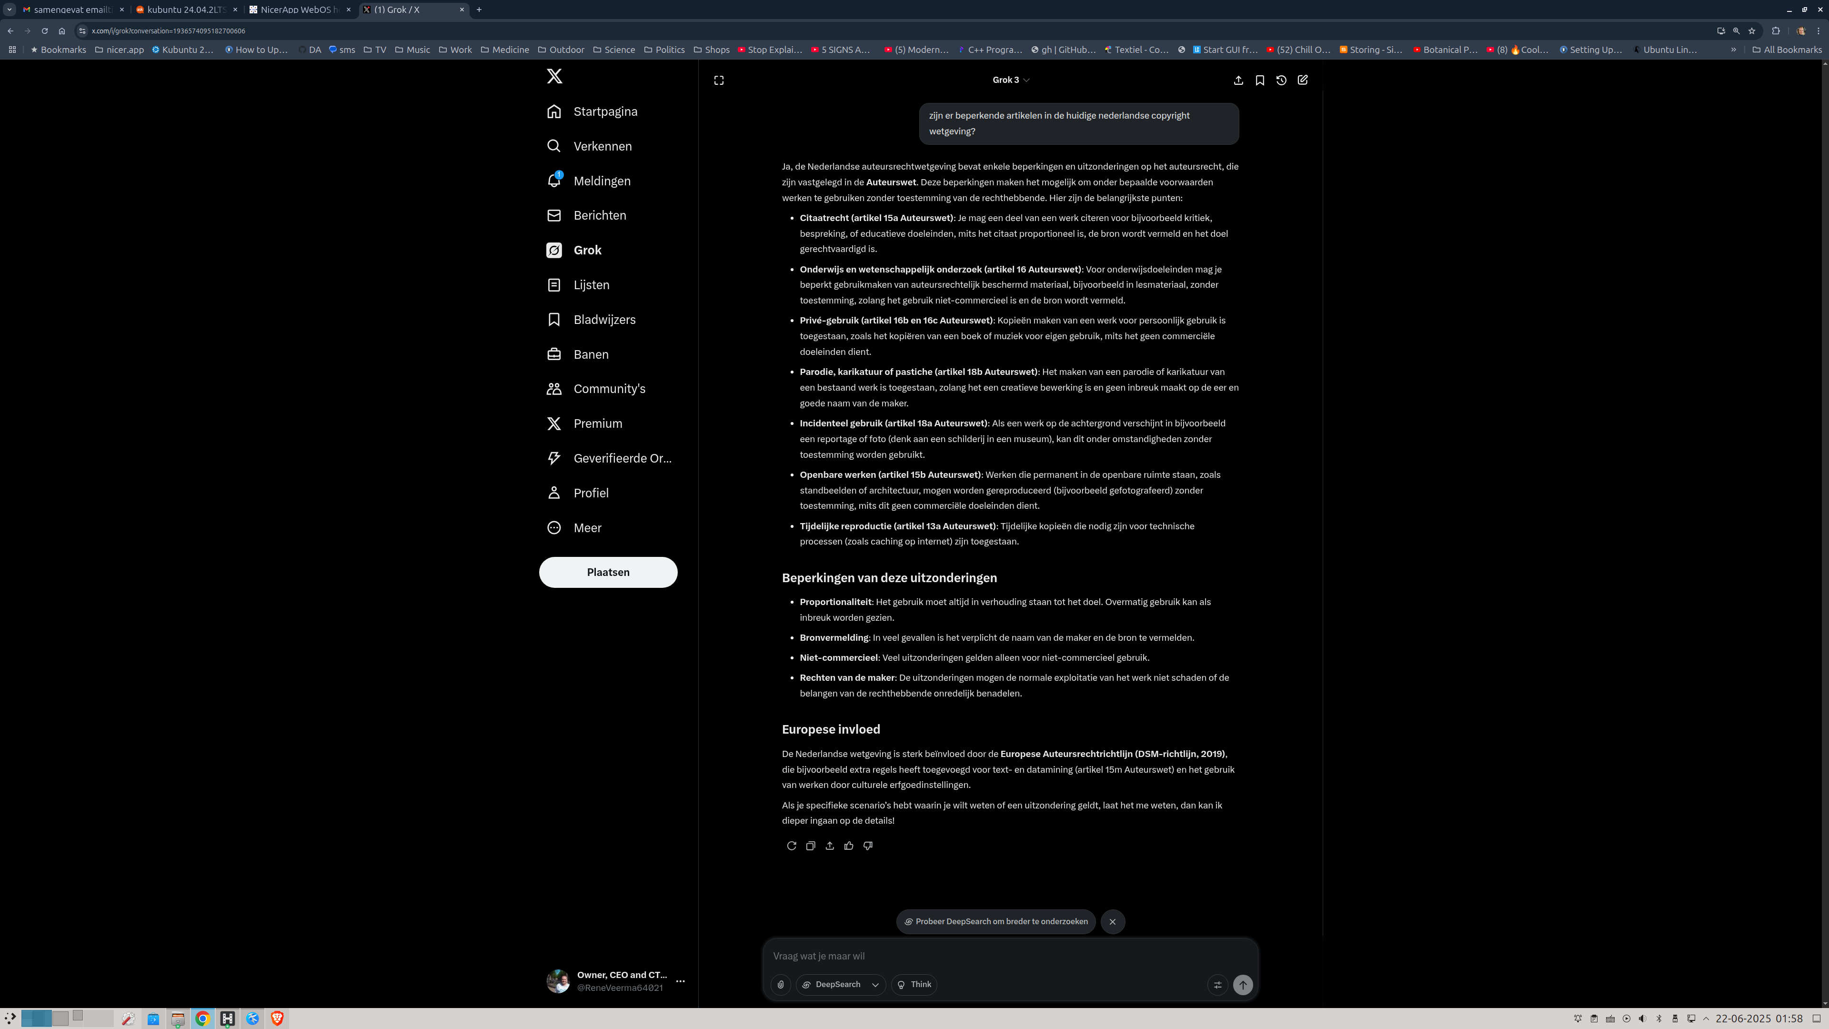Start a new chat icon
The image size is (1829, 1029).
coord(1302,80)
